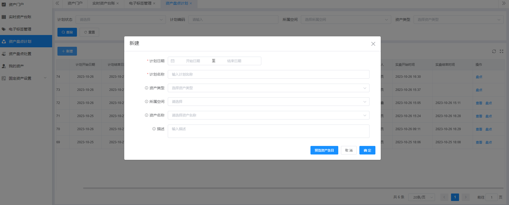
Task: Click the fullscreen icon above the table
Action: (x=502, y=51)
